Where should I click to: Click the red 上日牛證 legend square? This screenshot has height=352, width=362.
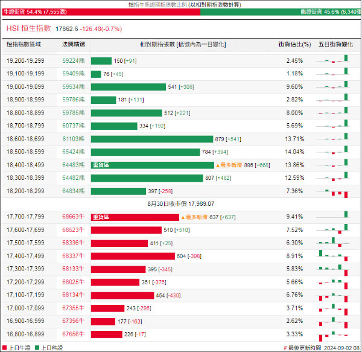pyautogui.click(x=4, y=348)
